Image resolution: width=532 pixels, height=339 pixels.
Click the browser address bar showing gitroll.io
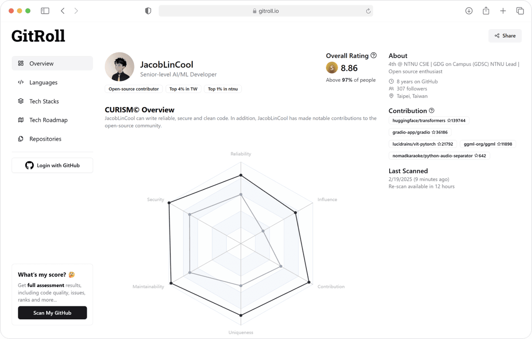(266, 11)
